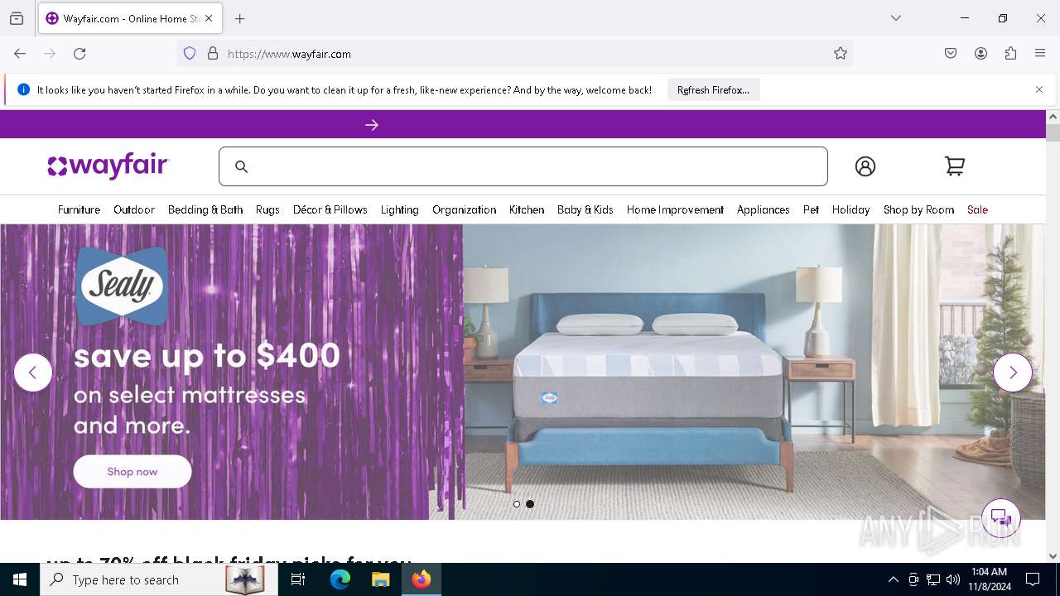Open the Lighting category
1060x596 pixels.
[400, 209]
